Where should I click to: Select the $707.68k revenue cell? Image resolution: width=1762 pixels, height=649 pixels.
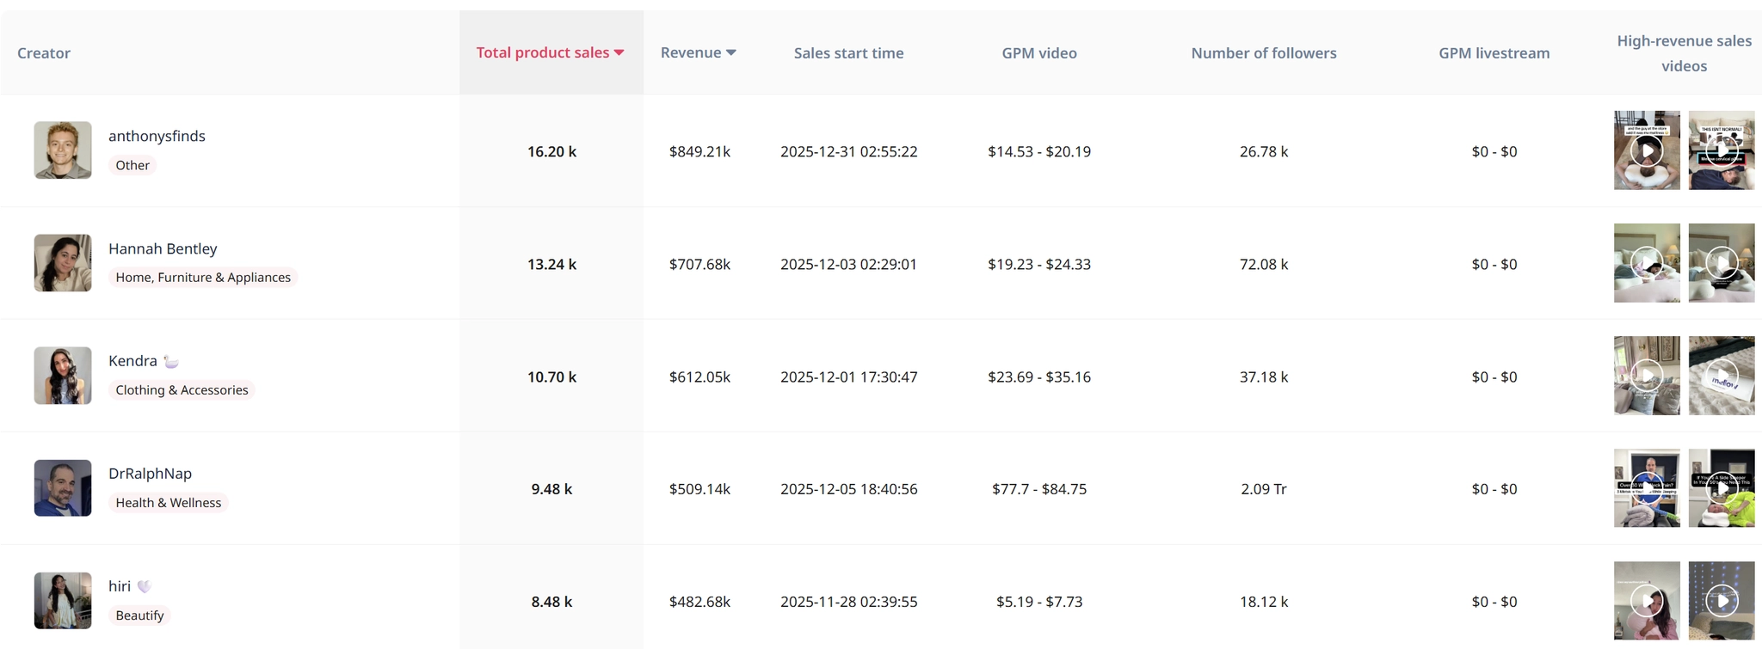pyautogui.click(x=699, y=264)
